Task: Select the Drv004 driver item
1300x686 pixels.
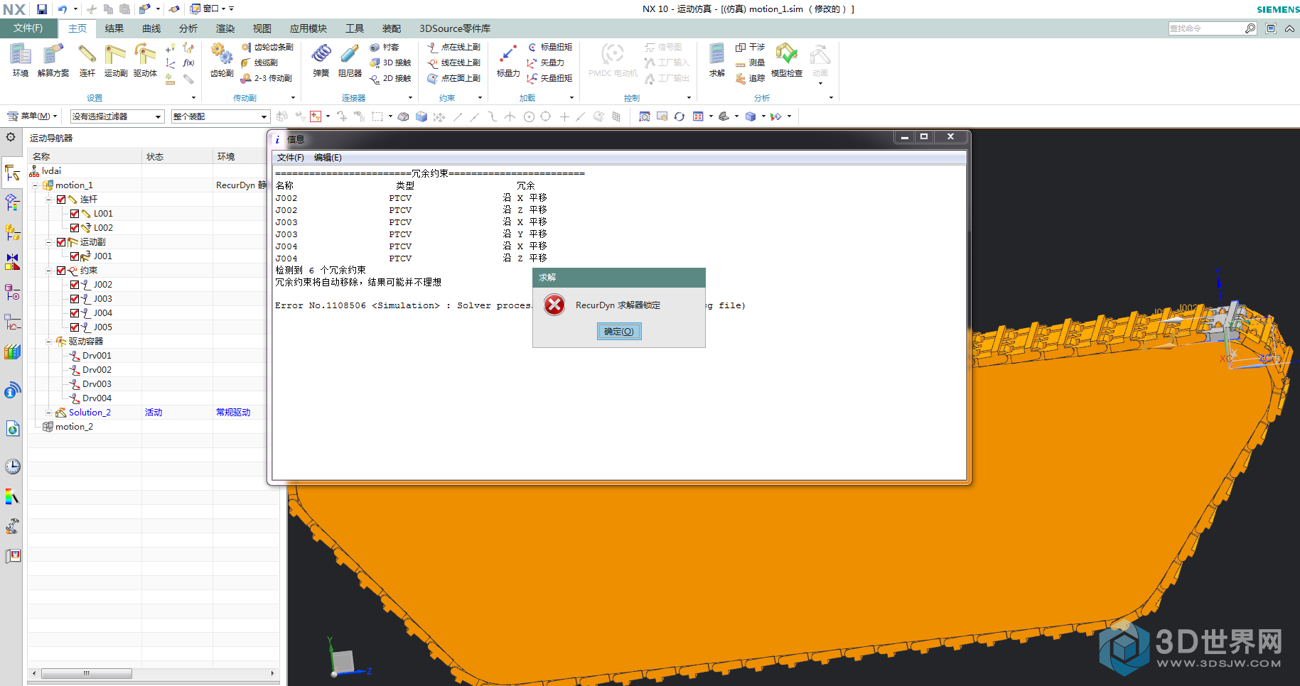Action: tap(97, 398)
